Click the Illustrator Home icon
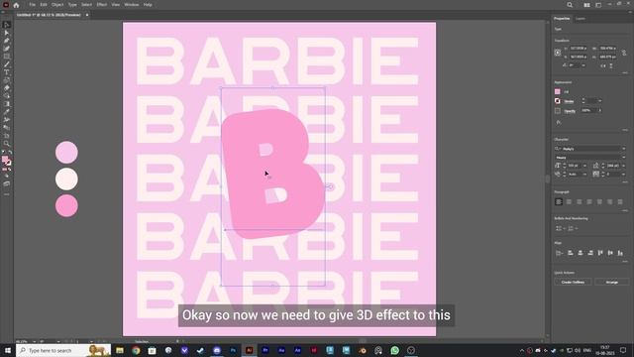634x357 pixels. pyautogui.click(x=16, y=5)
